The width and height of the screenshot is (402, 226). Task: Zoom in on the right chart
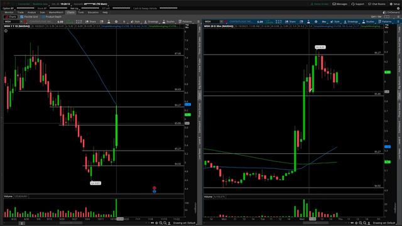click(x=361, y=223)
